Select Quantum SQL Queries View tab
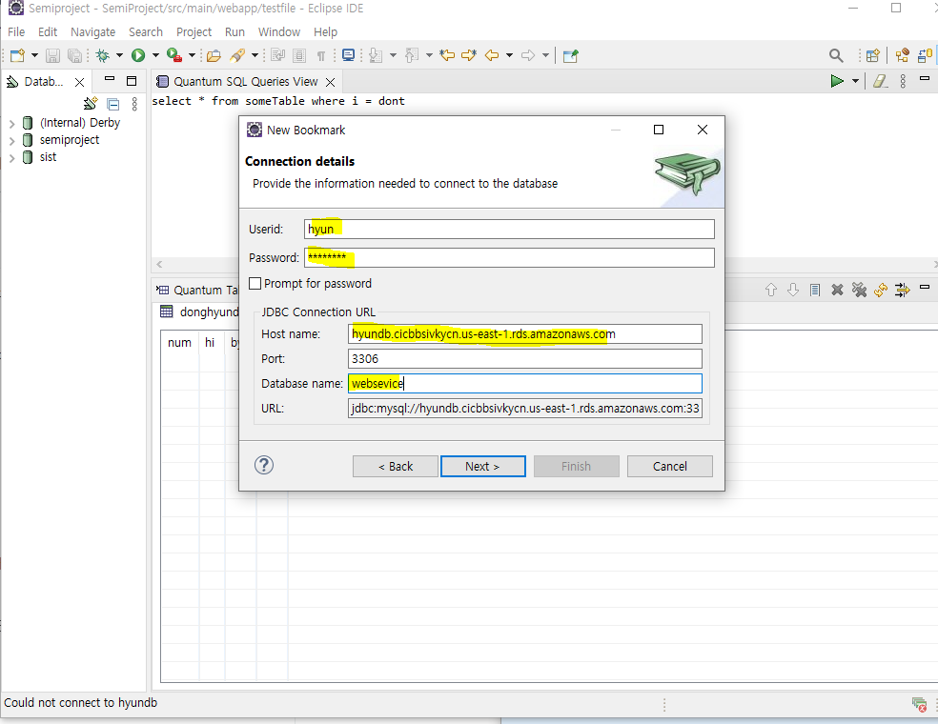This screenshot has width=938, height=724. [245, 81]
